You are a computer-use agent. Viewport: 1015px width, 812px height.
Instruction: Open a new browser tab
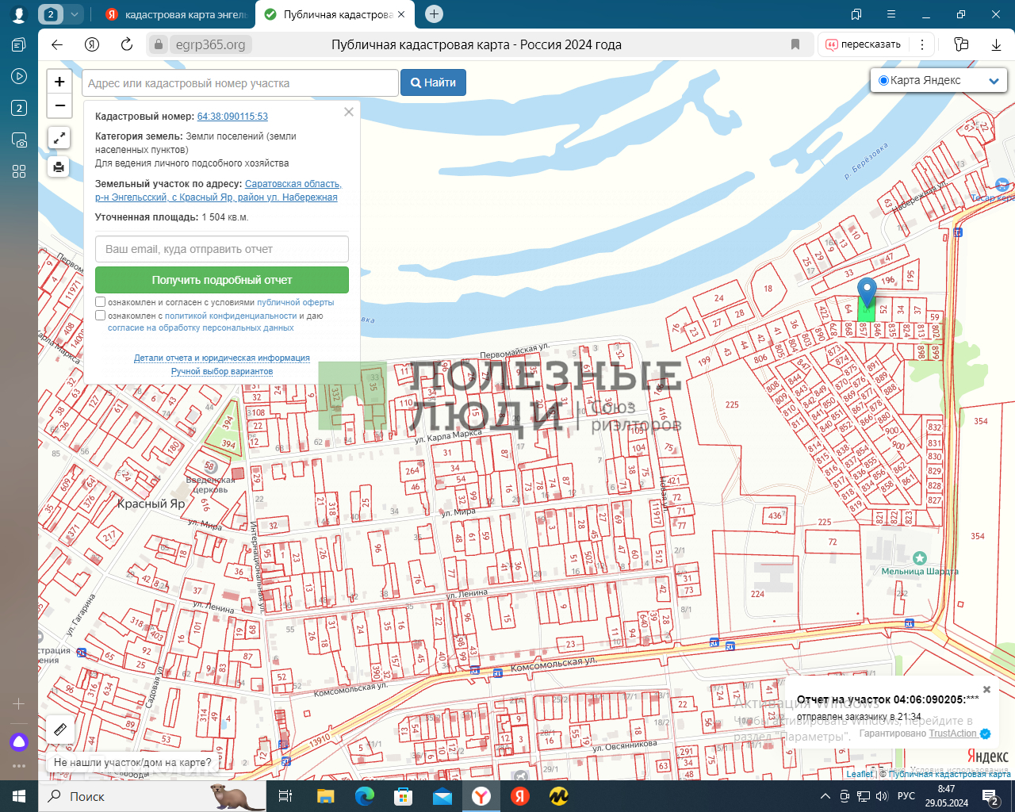tap(434, 14)
